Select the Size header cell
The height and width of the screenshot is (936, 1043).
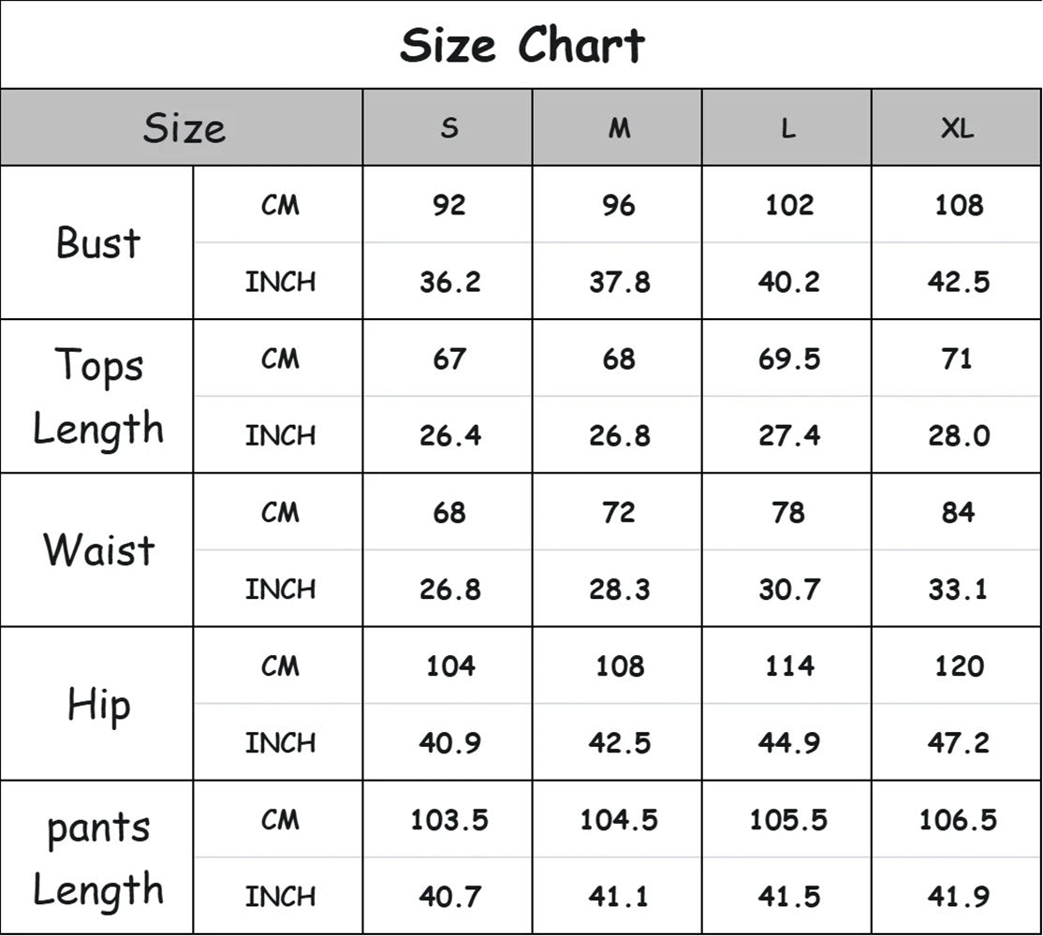pos(184,128)
